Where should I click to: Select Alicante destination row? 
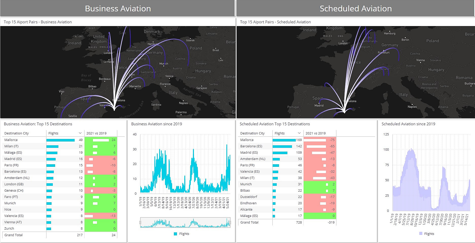pyautogui.click(x=287, y=209)
